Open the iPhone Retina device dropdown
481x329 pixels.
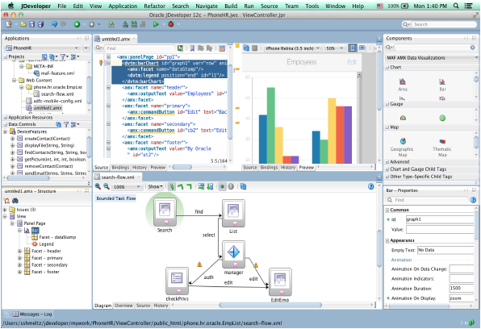[x=292, y=48]
